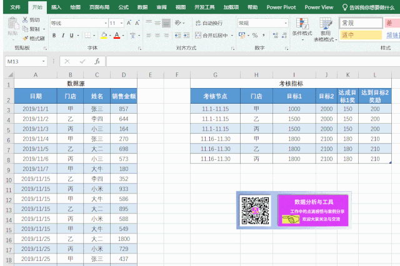Click the formula bar cancel X icon
The height and width of the screenshot is (266, 400).
pos(67,61)
